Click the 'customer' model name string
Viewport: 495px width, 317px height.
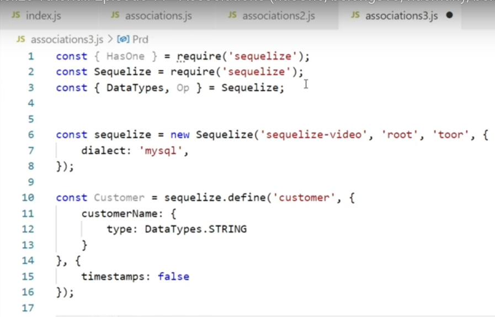click(x=304, y=198)
